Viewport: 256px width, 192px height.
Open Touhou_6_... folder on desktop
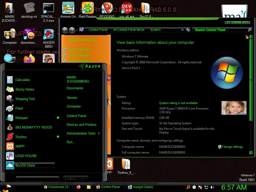126,166
